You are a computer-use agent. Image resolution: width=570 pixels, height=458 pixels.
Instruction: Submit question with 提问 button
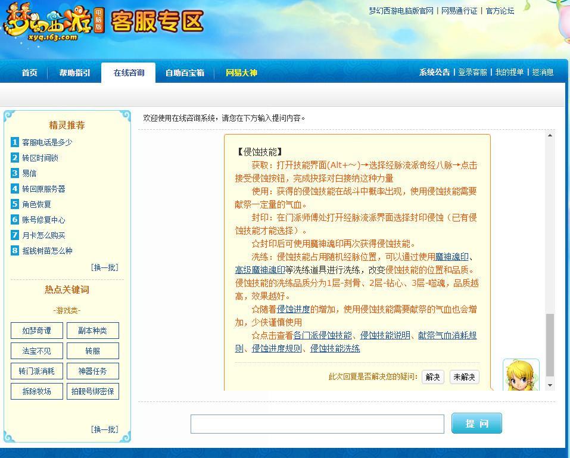tap(476, 423)
